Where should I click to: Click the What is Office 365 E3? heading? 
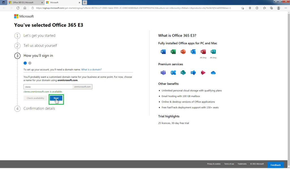177,35
